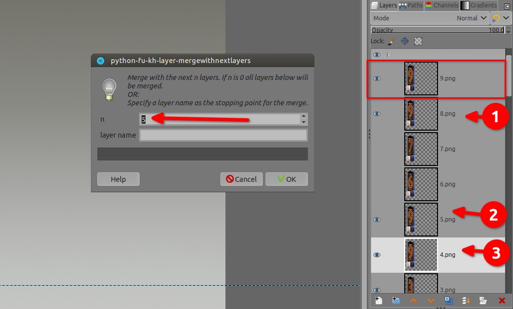This screenshot has width=513, height=309.
Task: Hide the 8.png layer
Action: click(377, 114)
